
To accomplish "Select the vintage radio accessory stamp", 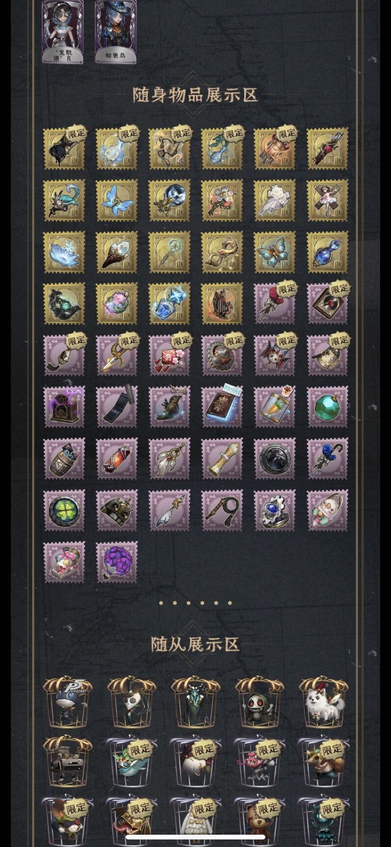I will [x=64, y=407].
